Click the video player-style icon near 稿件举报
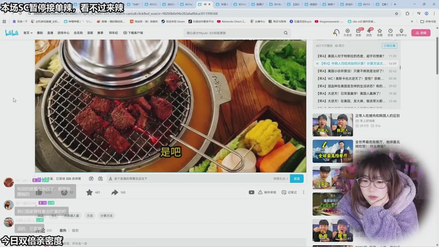The height and width of the screenshot is (247, 439). [x=251, y=193]
